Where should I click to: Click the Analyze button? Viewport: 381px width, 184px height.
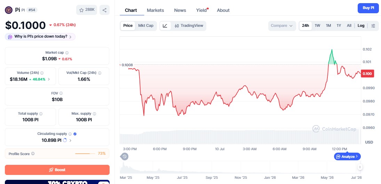point(347,156)
